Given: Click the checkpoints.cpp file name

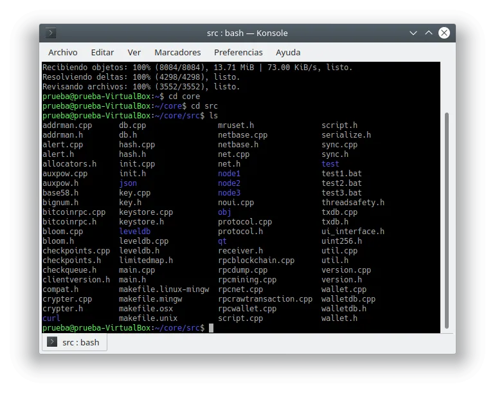Looking at the screenshot, I should coord(76,251).
